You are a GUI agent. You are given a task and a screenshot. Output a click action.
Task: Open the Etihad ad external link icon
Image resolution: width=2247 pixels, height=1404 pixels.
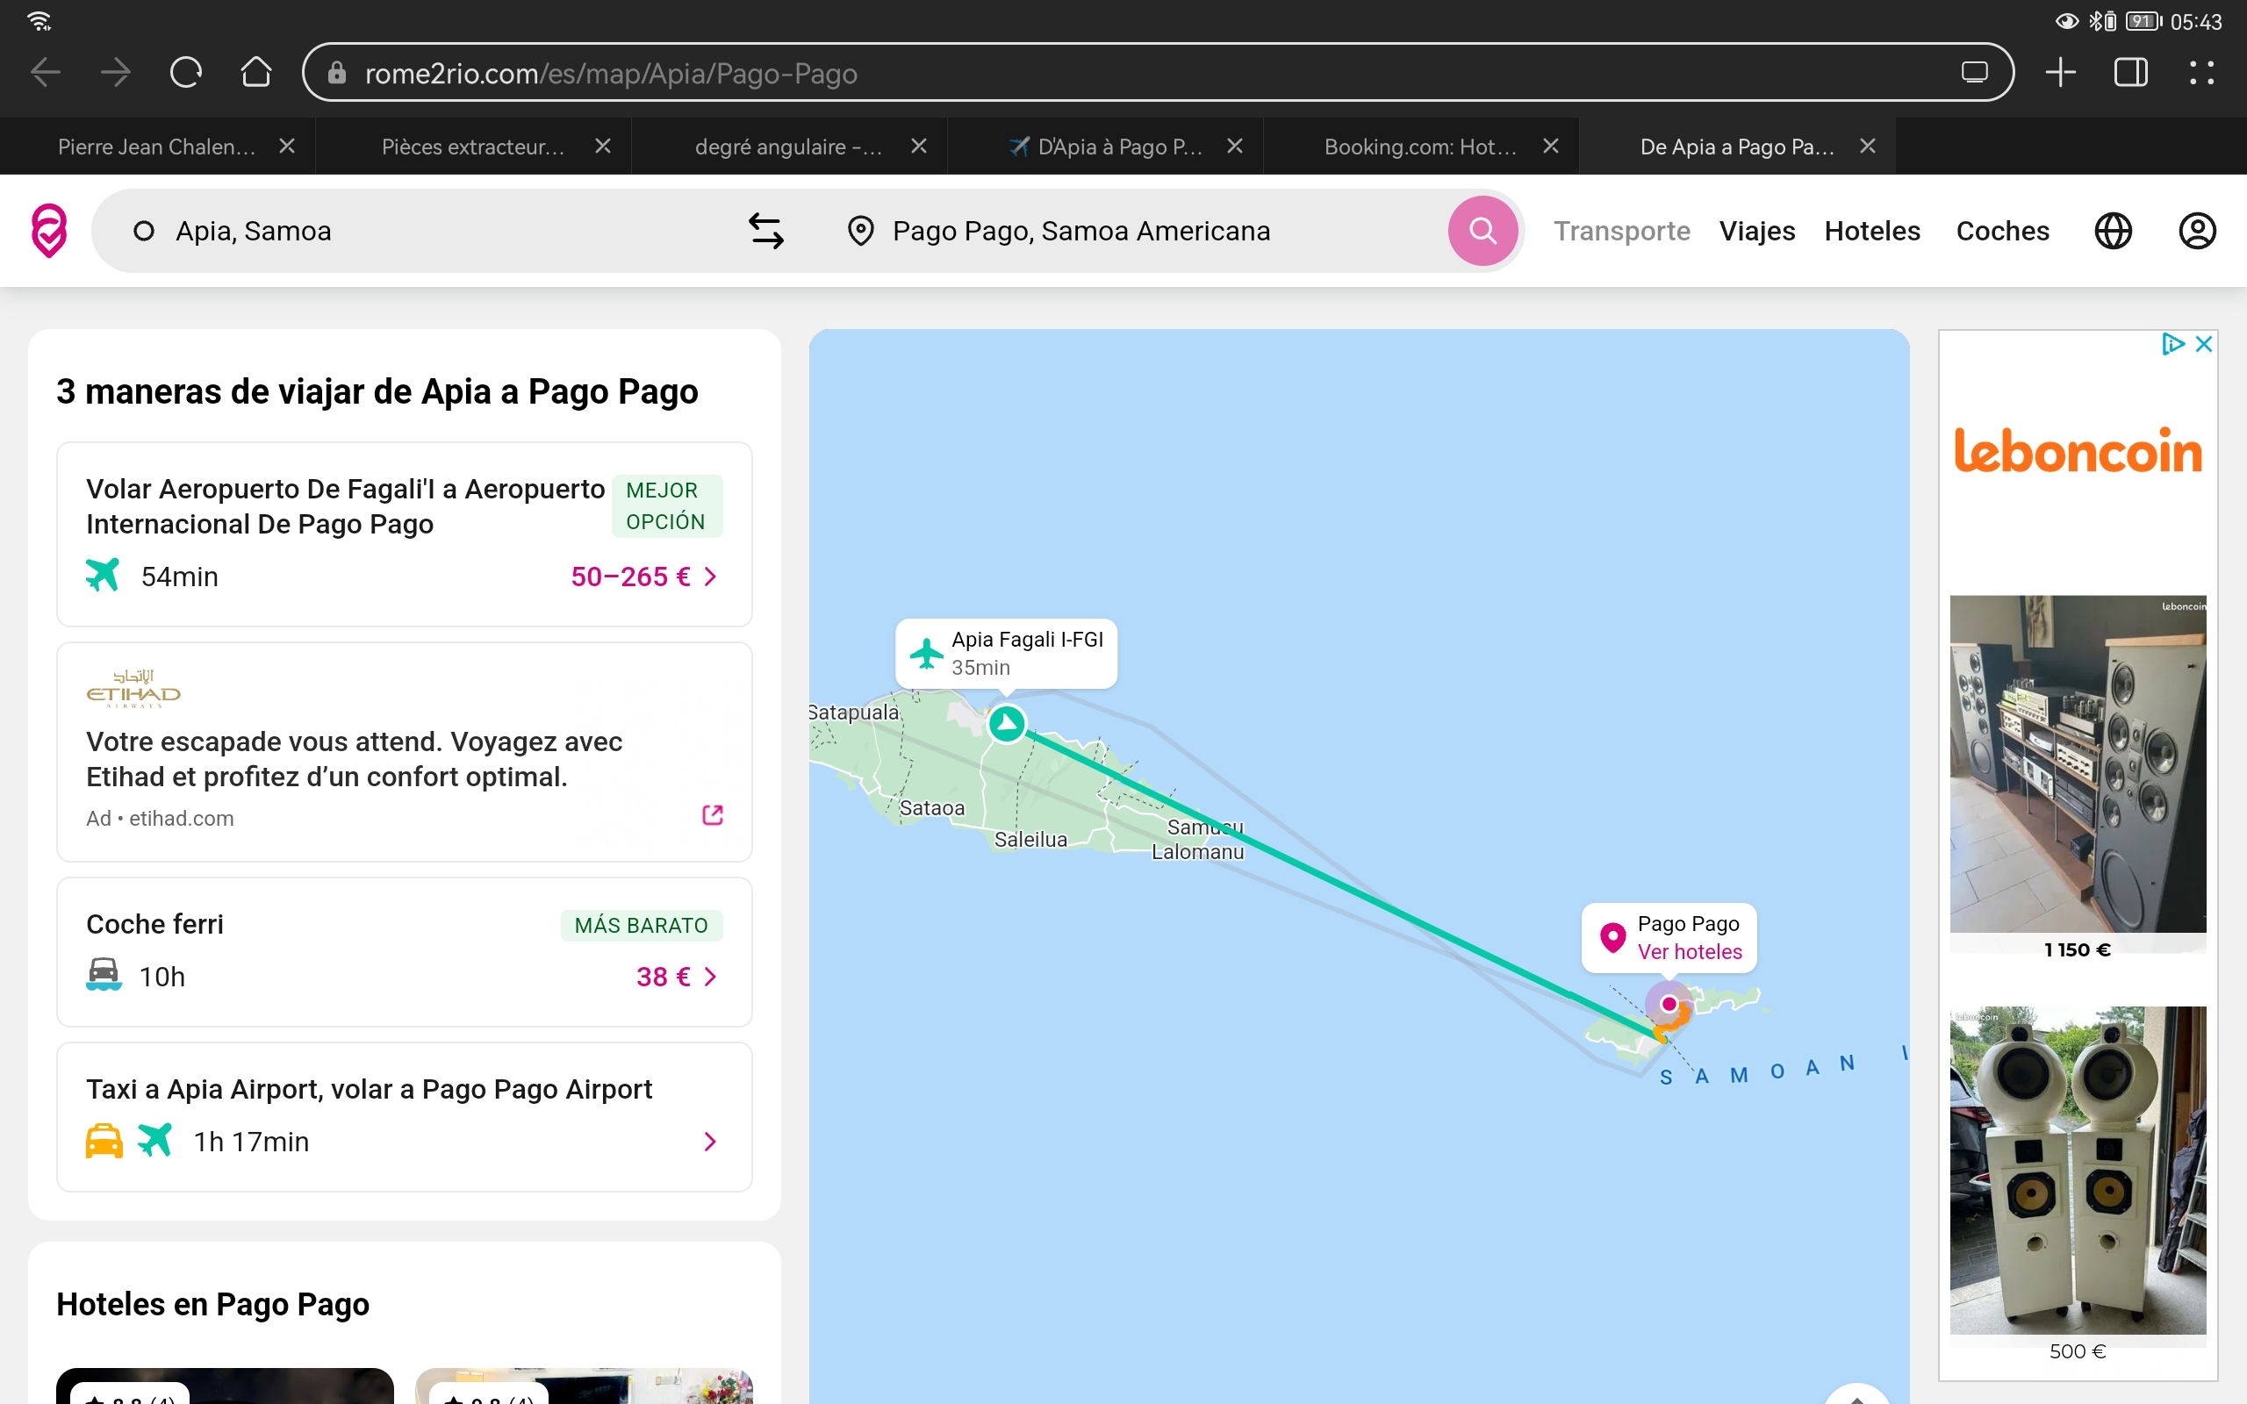coord(712,814)
